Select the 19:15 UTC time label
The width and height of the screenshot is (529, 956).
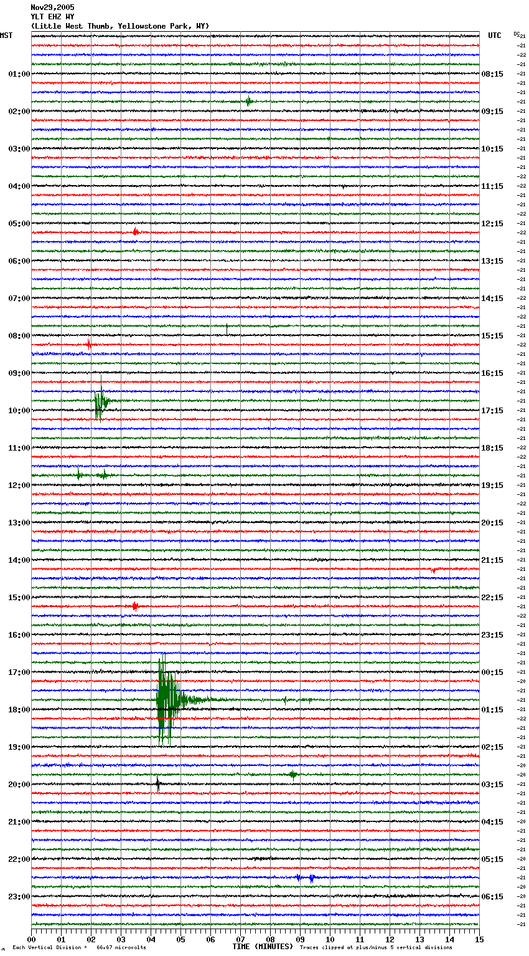pos(492,485)
